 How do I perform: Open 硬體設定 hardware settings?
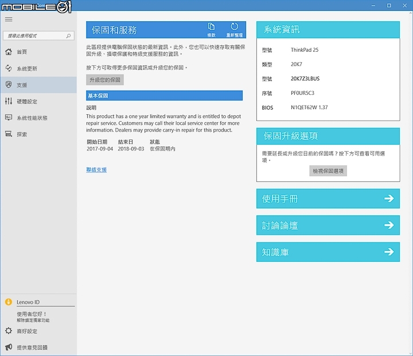pyautogui.click(x=38, y=101)
